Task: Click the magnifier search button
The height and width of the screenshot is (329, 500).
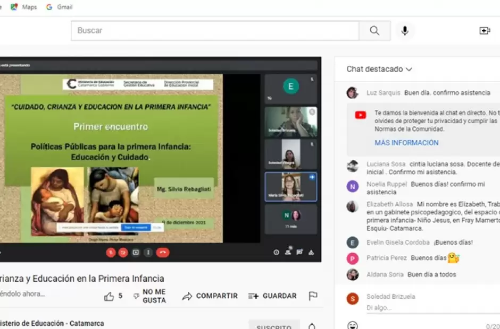Action: (374, 31)
